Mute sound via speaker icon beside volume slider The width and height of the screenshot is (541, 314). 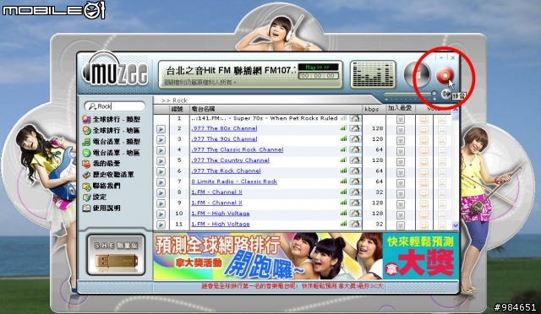446,94
